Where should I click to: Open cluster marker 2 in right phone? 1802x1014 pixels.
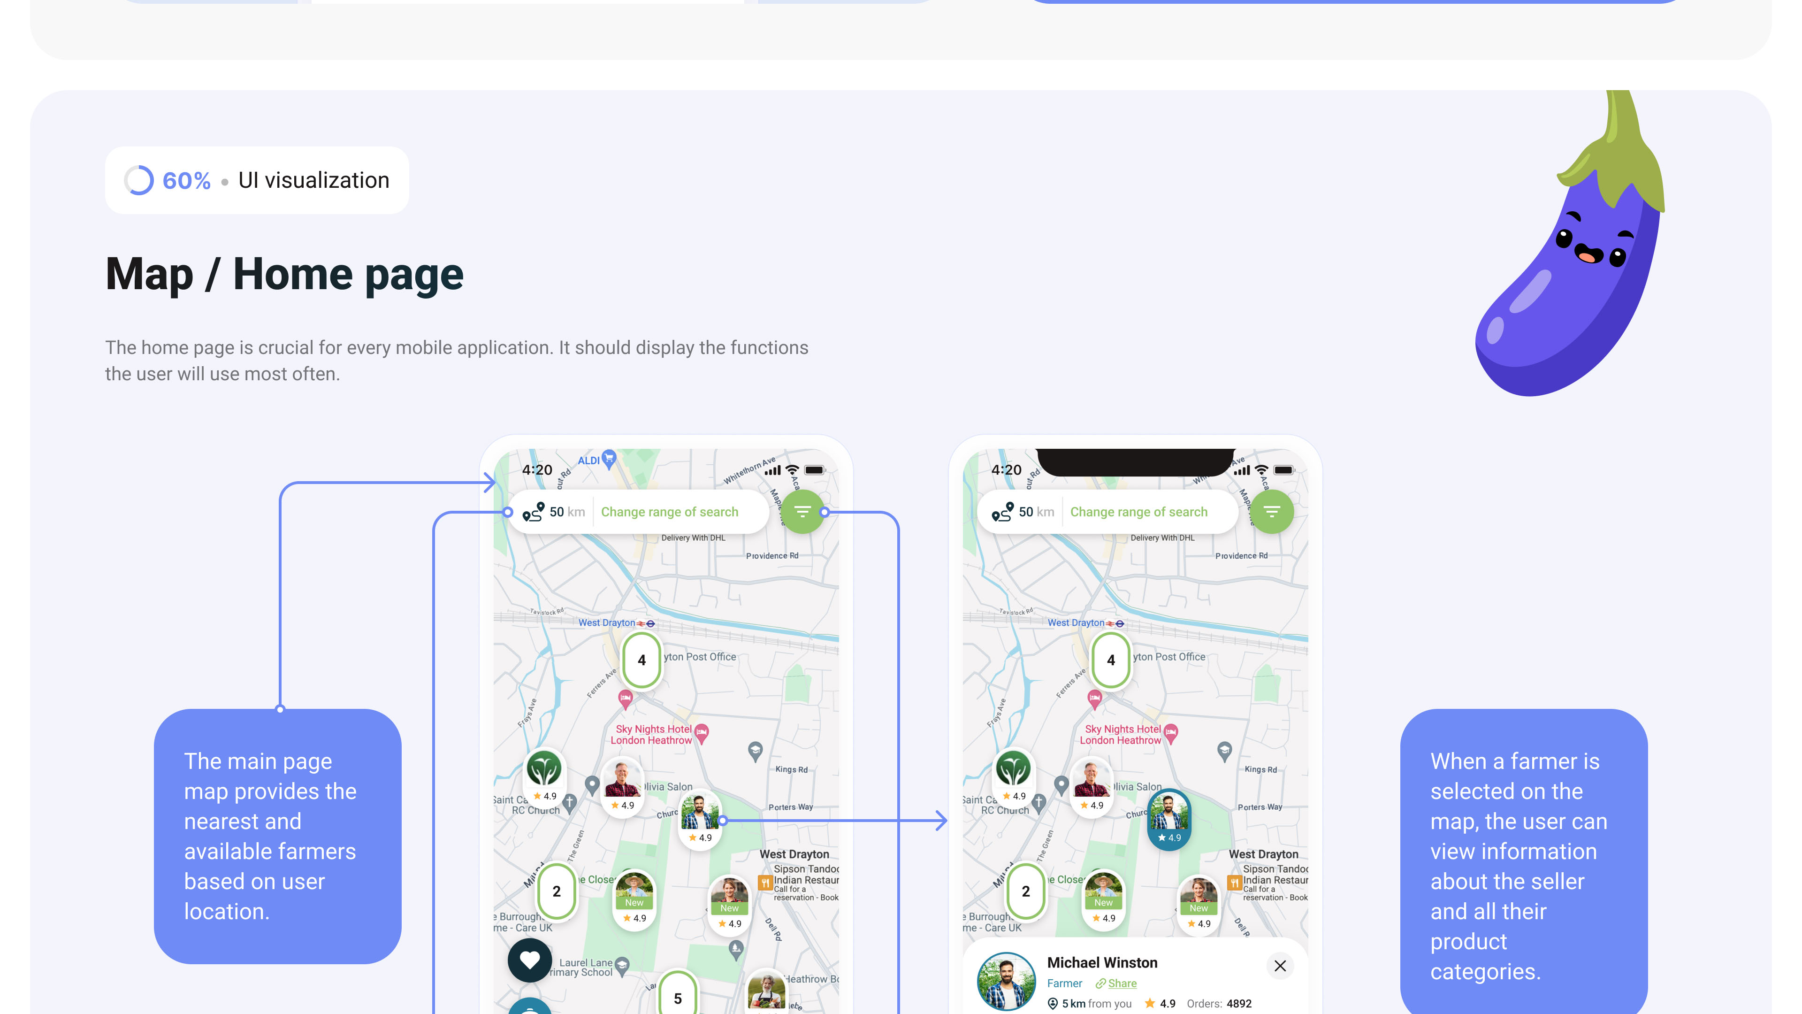point(1026,891)
